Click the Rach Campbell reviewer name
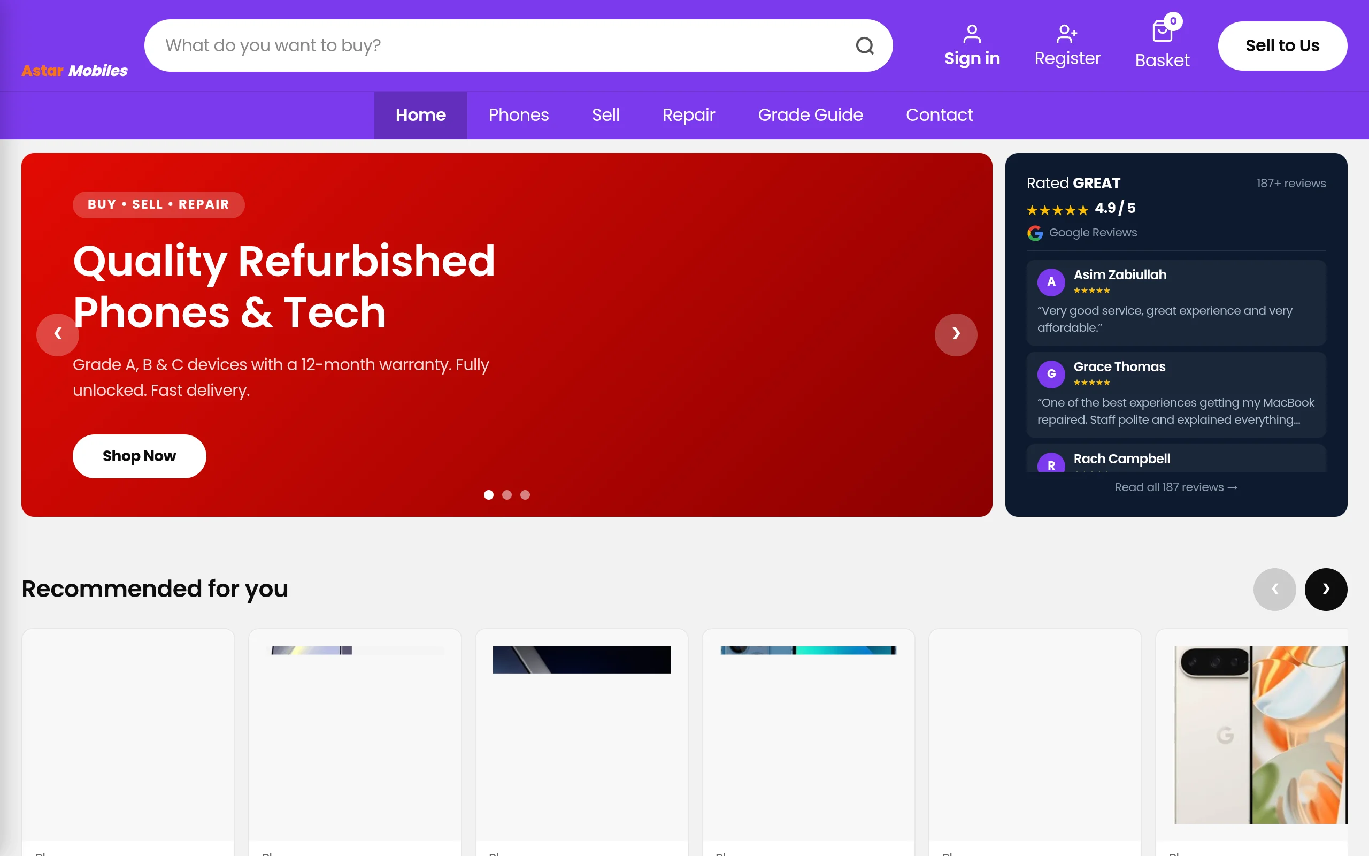The width and height of the screenshot is (1369, 856). click(1121, 458)
